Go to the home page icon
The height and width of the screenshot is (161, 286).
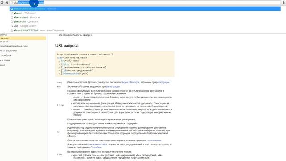[7, 3]
